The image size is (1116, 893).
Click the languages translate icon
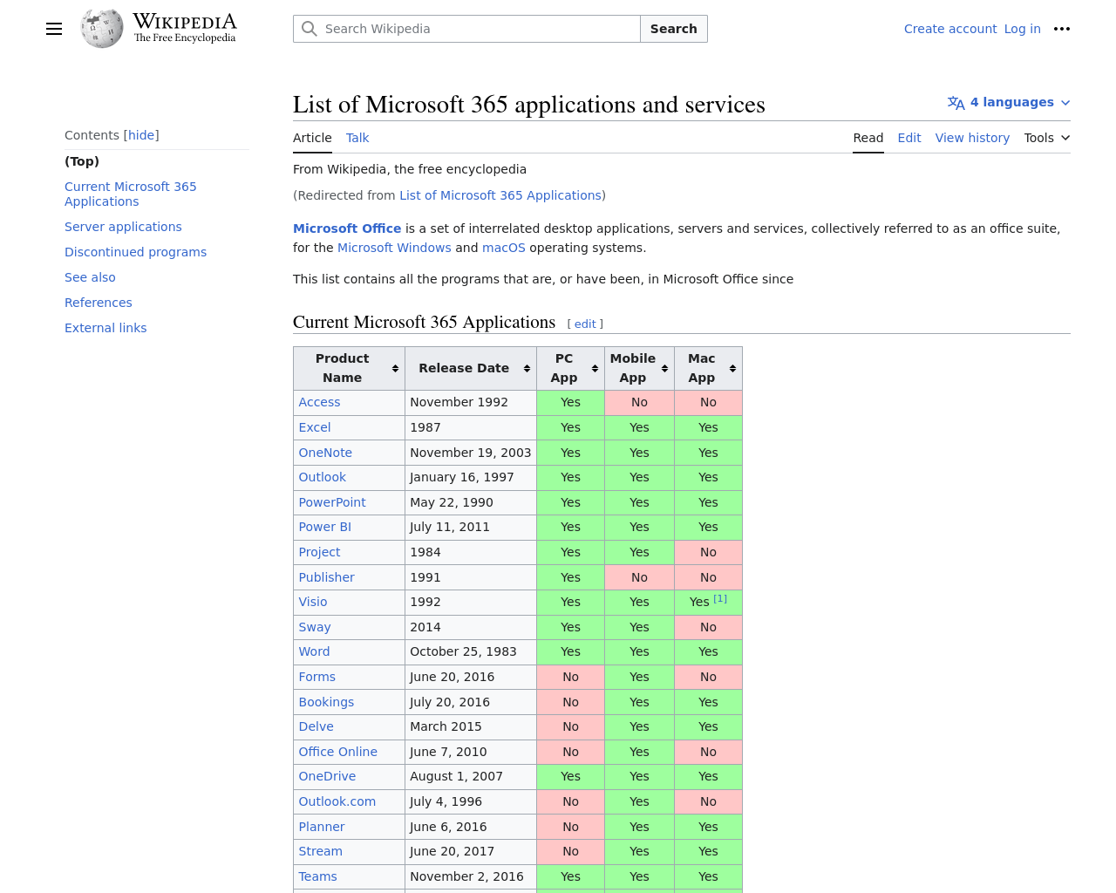(956, 103)
